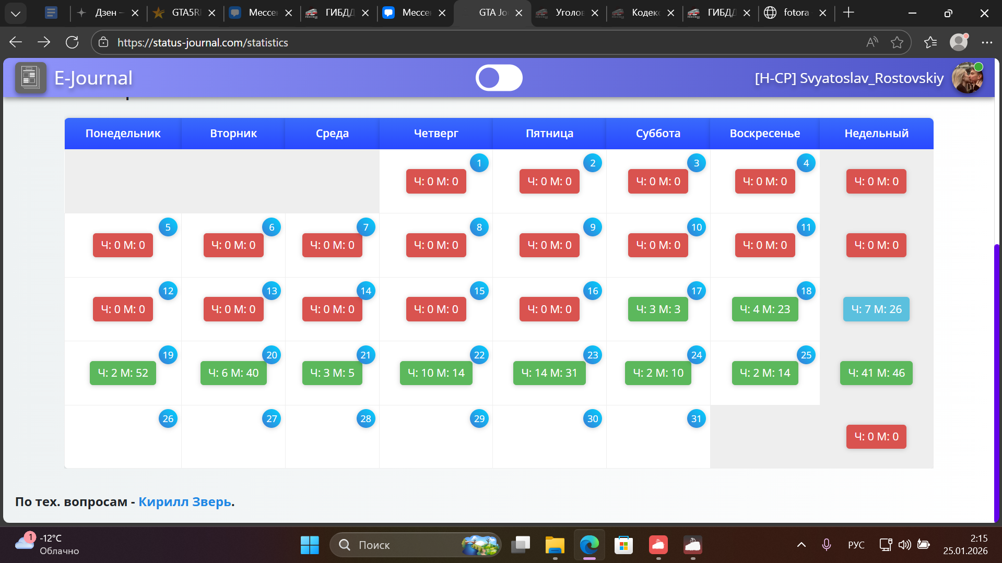
Task: Open Microsoft Store from taskbar
Action: [x=623, y=545]
